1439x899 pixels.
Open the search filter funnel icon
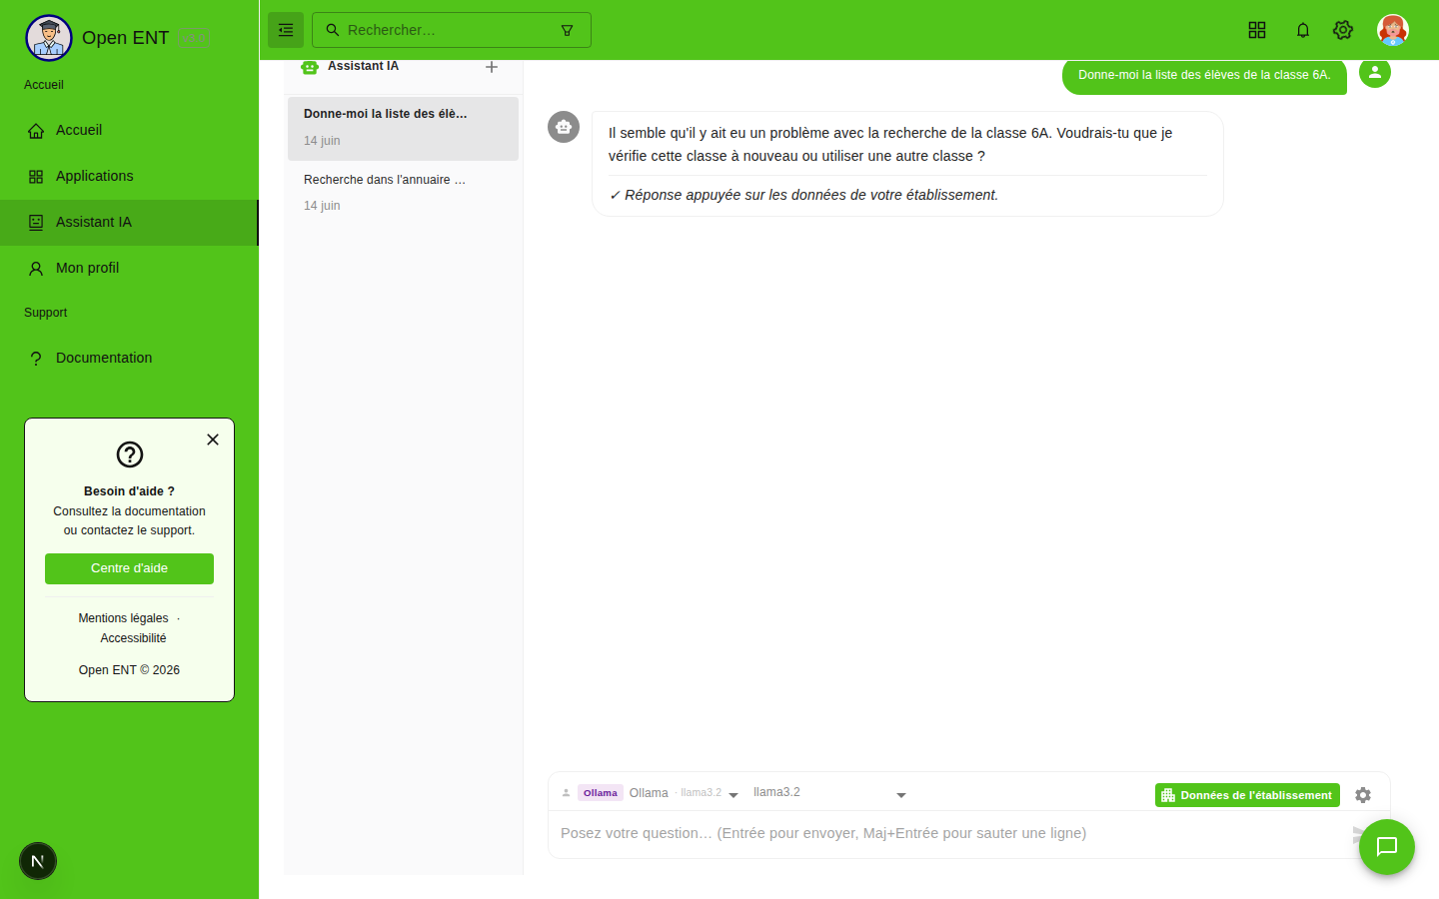click(x=567, y=30)
